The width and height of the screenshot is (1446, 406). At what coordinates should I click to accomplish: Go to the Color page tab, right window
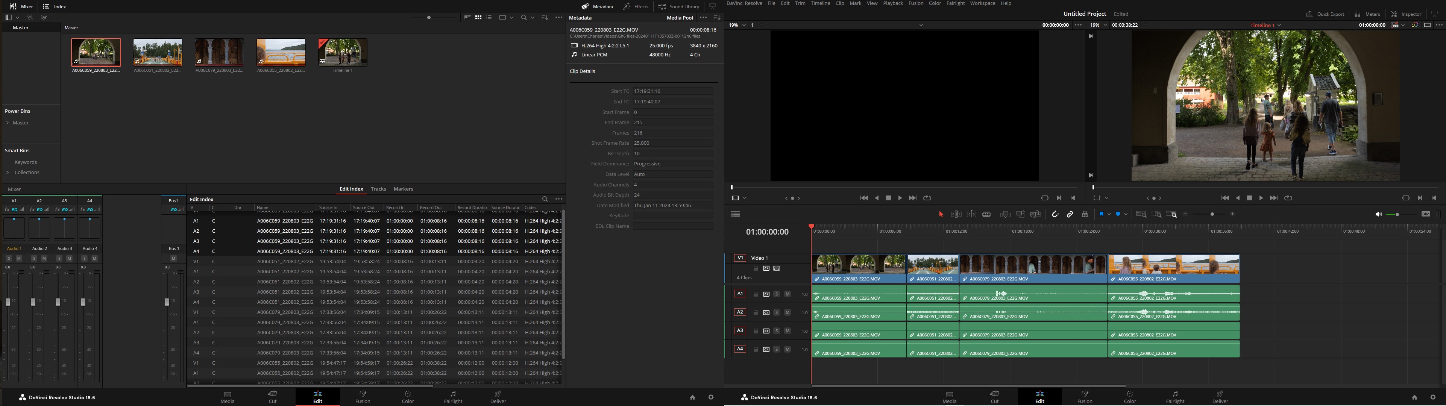1129,397
